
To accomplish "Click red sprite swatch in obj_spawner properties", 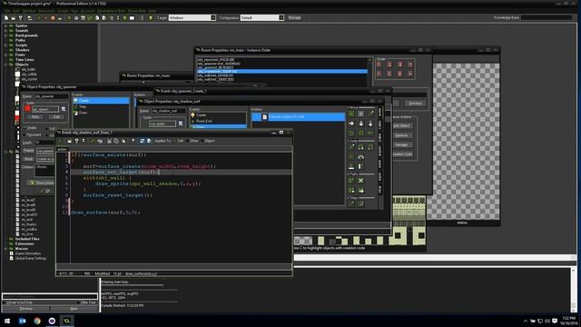I will click(27, 109).
